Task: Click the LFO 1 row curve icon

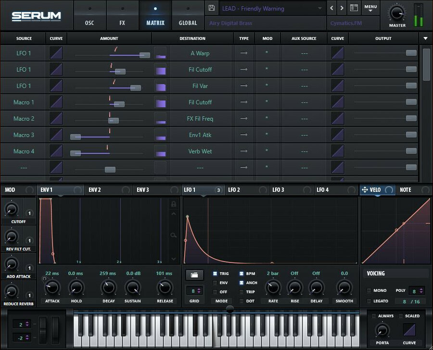Action: (x=56, y=53)
